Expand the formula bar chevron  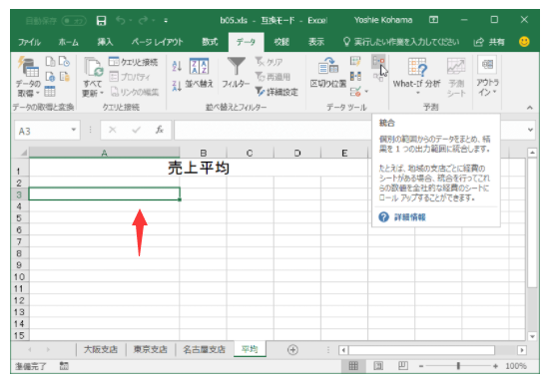tap(530, 130)
